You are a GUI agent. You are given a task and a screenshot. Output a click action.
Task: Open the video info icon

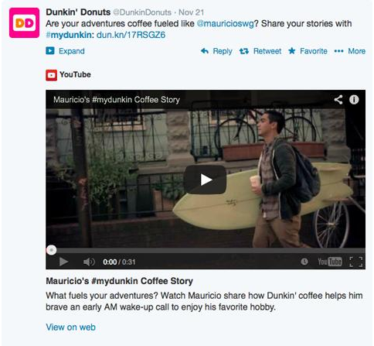(354, 100)
